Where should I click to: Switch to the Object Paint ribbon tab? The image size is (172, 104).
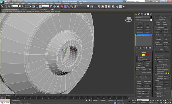tap(44, 10)
